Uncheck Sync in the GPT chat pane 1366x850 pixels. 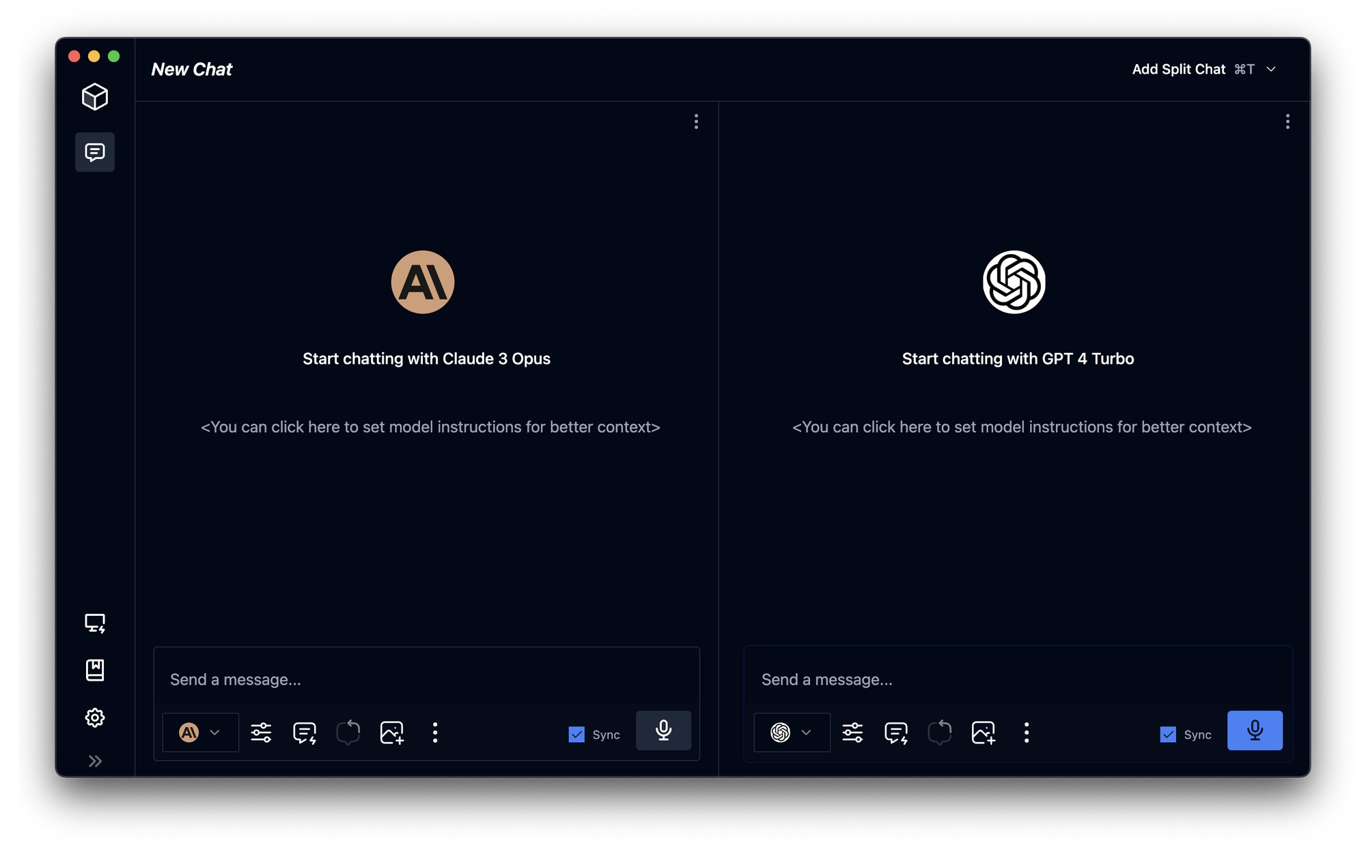pyautogui.click(x=1168, y=735)
